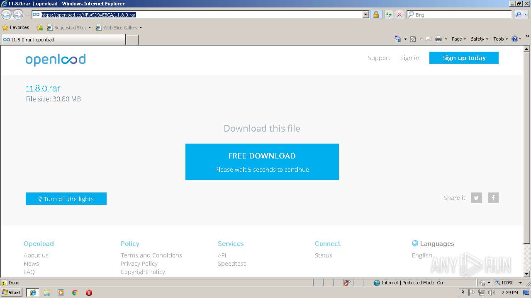Click the browser Forward arrow button
531x298 pixels.
click(18, 15)
